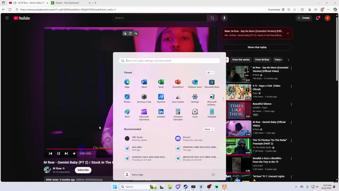Open MyASUS app
This screenshot has height=191, width=339.
[161, 98]
